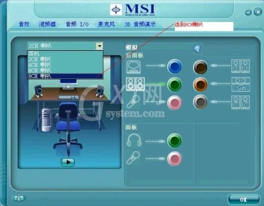Click the left desk speaker in the room

click(x=39, y=91)
